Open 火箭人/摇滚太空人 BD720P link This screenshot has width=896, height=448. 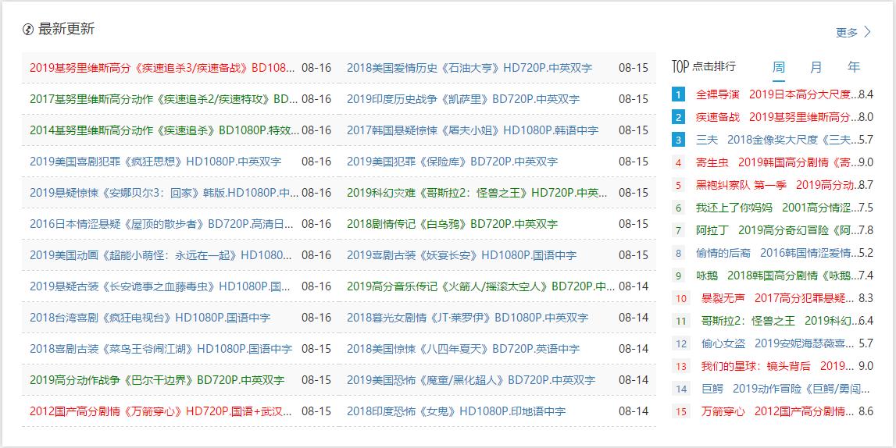click(480, 286)
